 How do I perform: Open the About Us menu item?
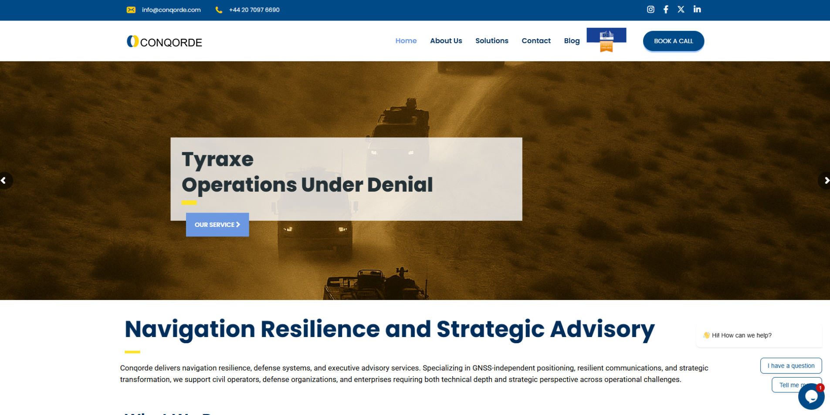tap(446, 41)
